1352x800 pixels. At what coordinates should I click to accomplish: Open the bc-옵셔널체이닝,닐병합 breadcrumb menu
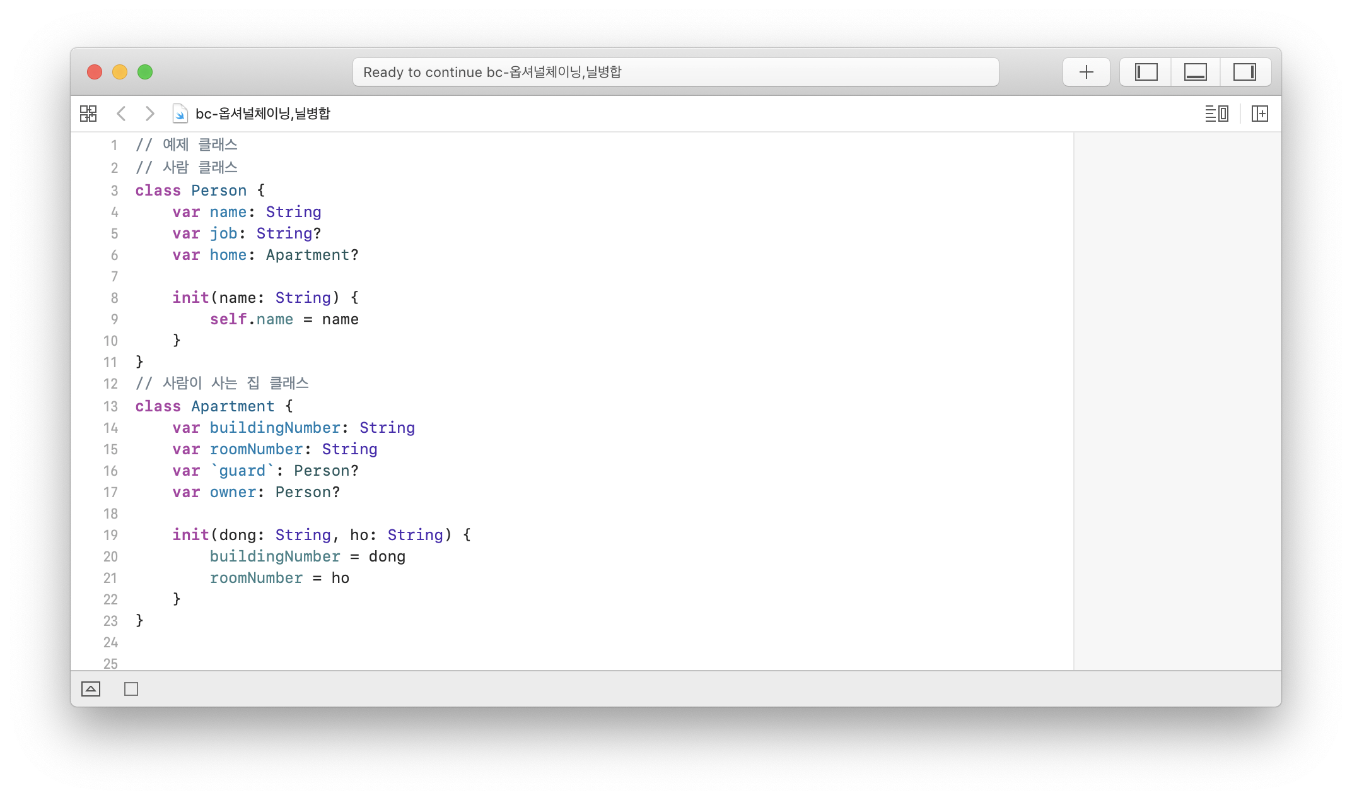pyautogui.click(x=262, y=114)
